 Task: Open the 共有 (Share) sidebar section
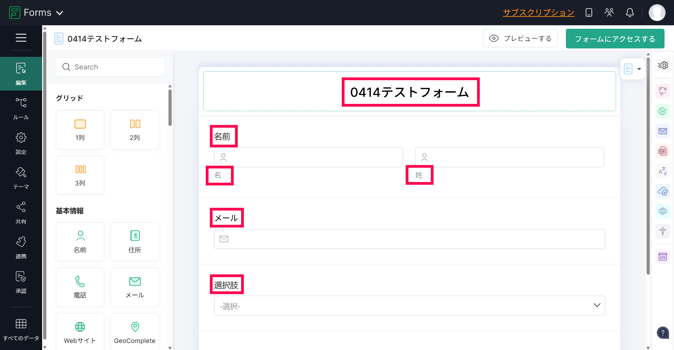(x=21, y=213)
